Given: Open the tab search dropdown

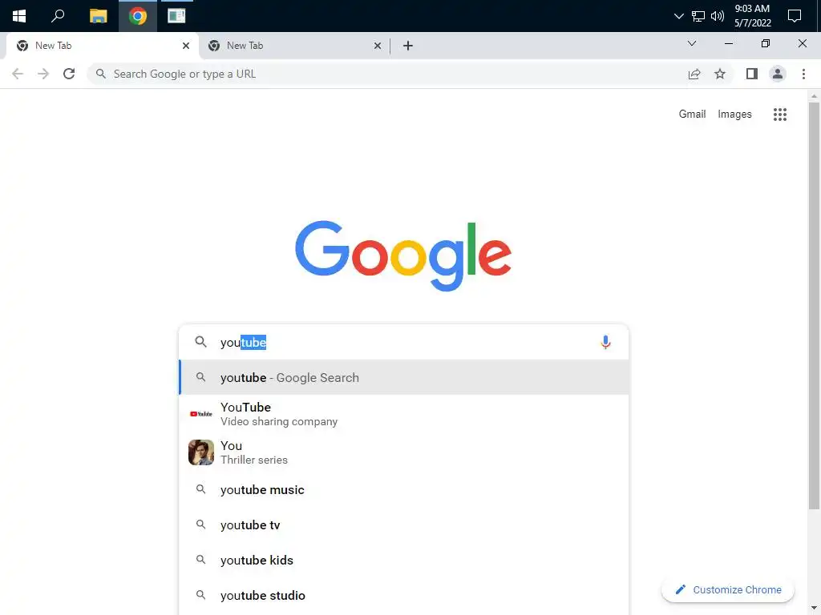Looking at the screenshot, I should (692, 43).
